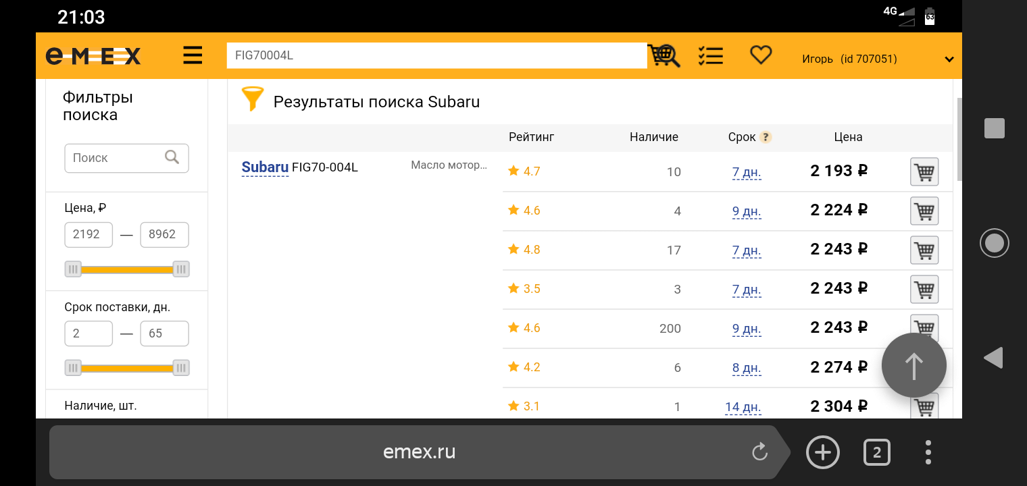Click the Наличие column header

click(654, 137)
